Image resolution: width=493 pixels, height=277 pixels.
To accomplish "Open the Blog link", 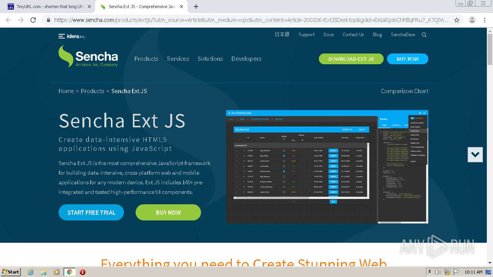I will tap(377, 35).
